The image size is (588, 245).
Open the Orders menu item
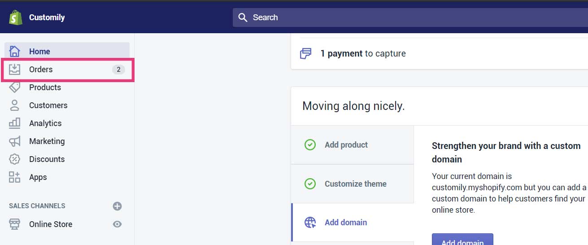[41, 70]
